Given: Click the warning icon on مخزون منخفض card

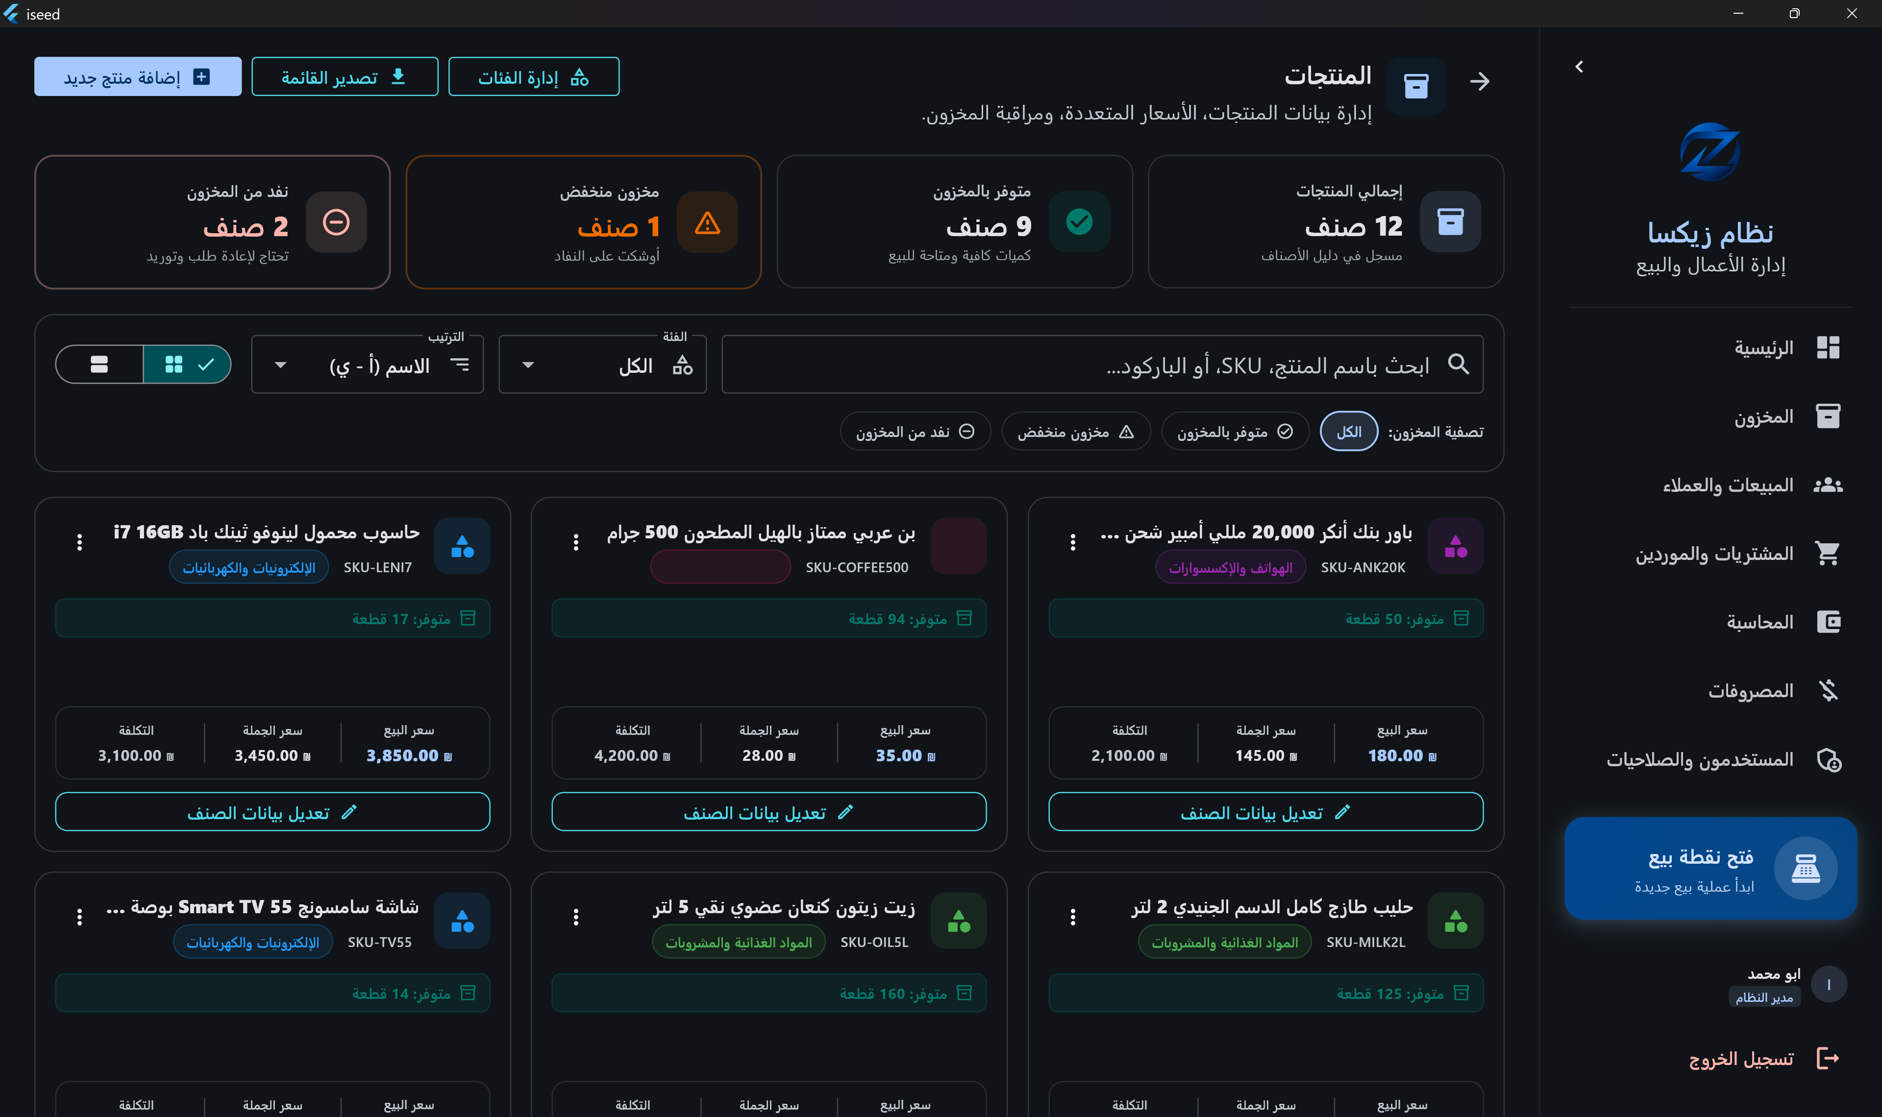Looking at the screenshot, I should pos(707,222).
